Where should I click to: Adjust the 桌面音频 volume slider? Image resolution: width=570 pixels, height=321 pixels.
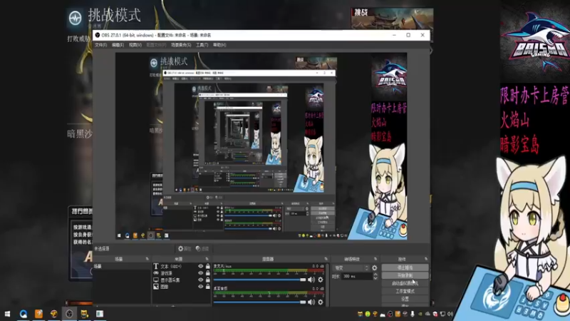[260, 302]
